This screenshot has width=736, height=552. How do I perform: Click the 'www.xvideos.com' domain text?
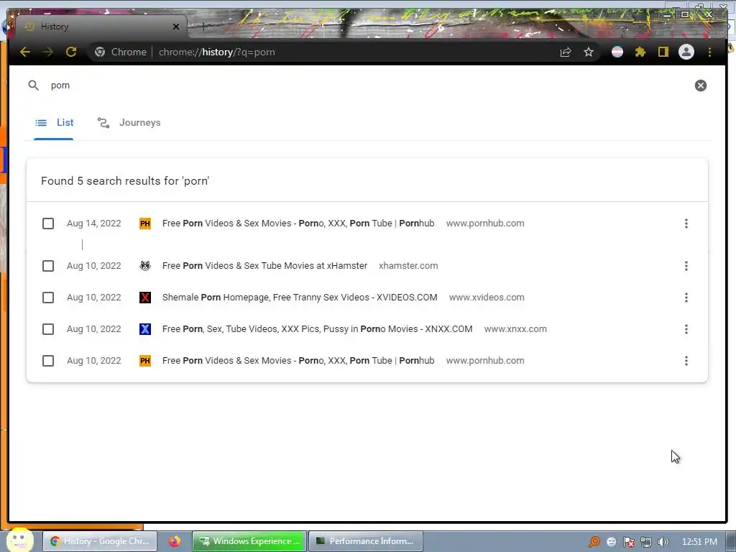point(487,298)
